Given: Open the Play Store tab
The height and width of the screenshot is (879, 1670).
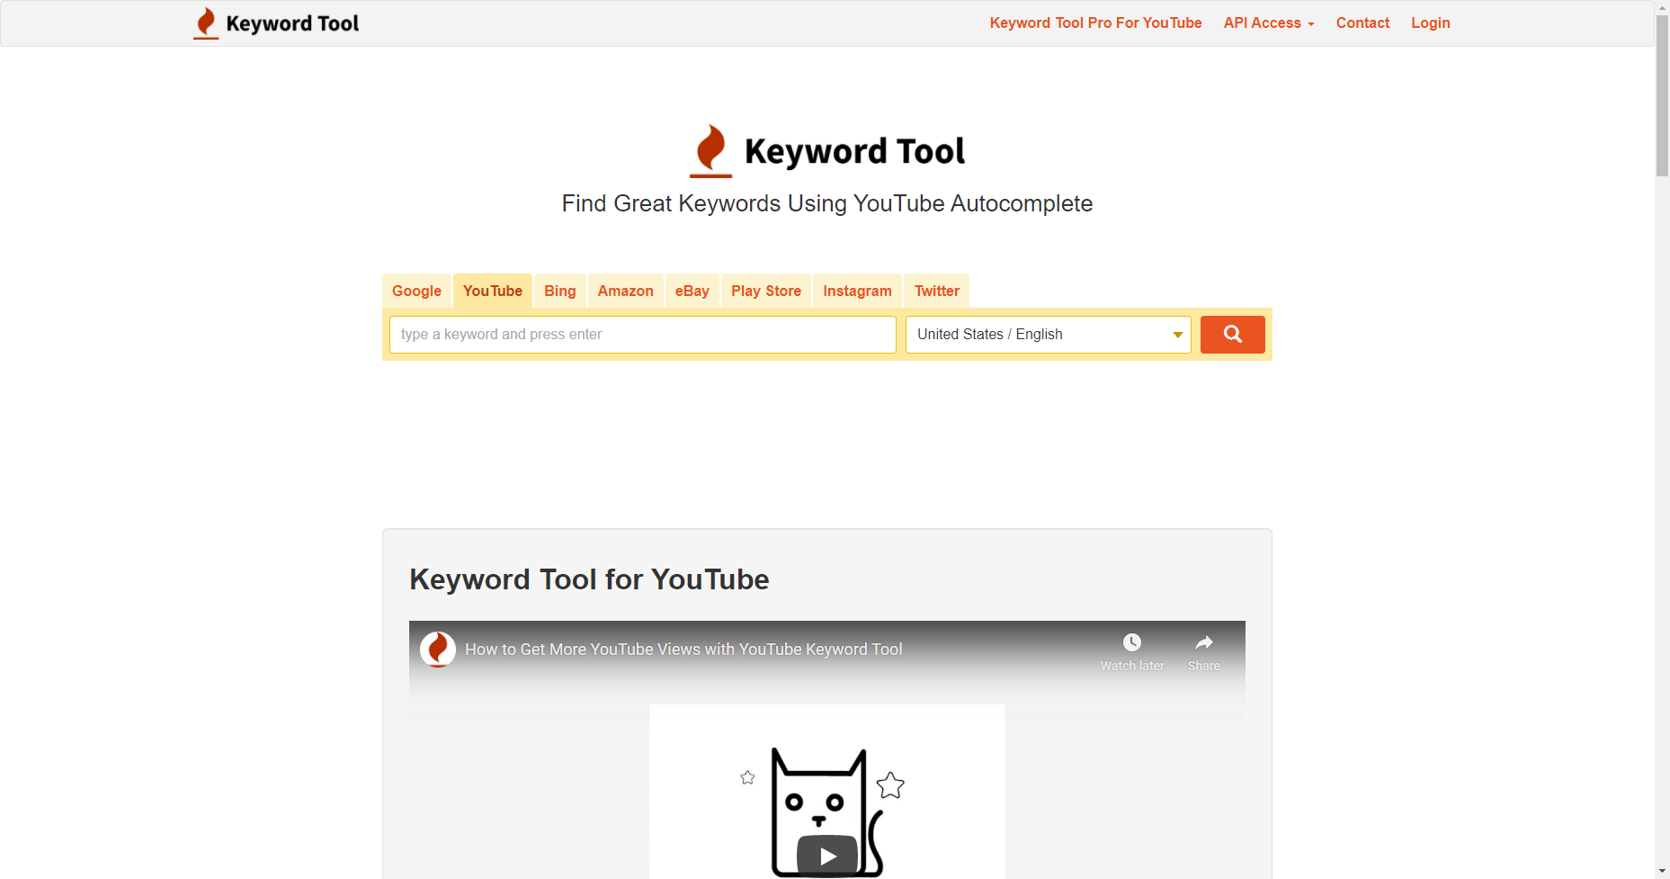Looking at the screenshot, I should point(766,291).
